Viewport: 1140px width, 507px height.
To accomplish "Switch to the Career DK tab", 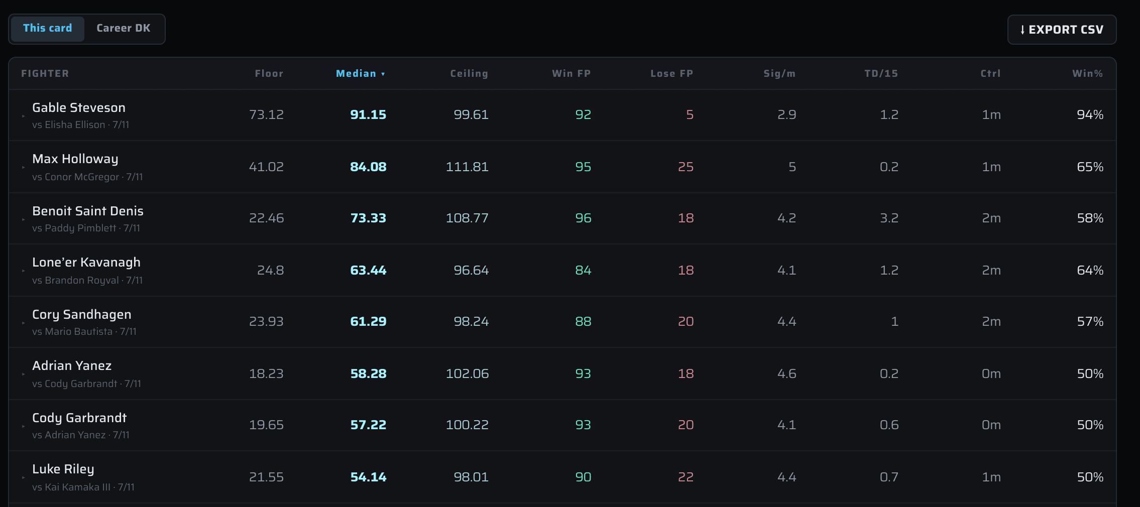I will point(123,29).
